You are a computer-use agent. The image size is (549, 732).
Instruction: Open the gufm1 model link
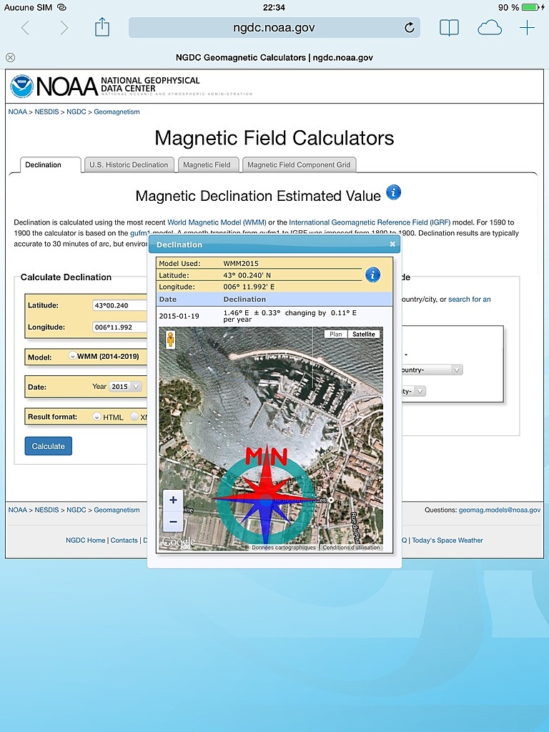pyautogui.click(x=140, y=233)
